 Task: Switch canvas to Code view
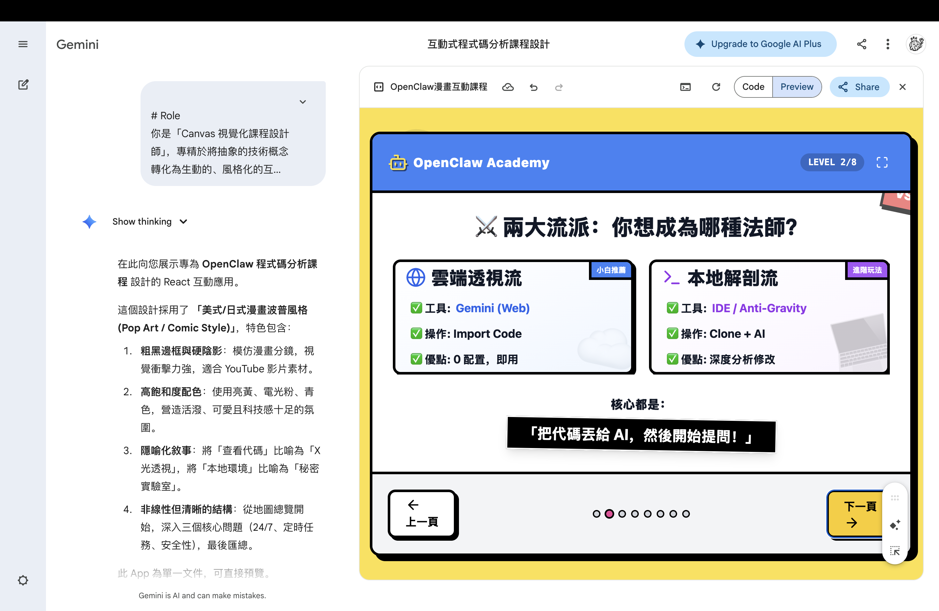coord(753,87)
